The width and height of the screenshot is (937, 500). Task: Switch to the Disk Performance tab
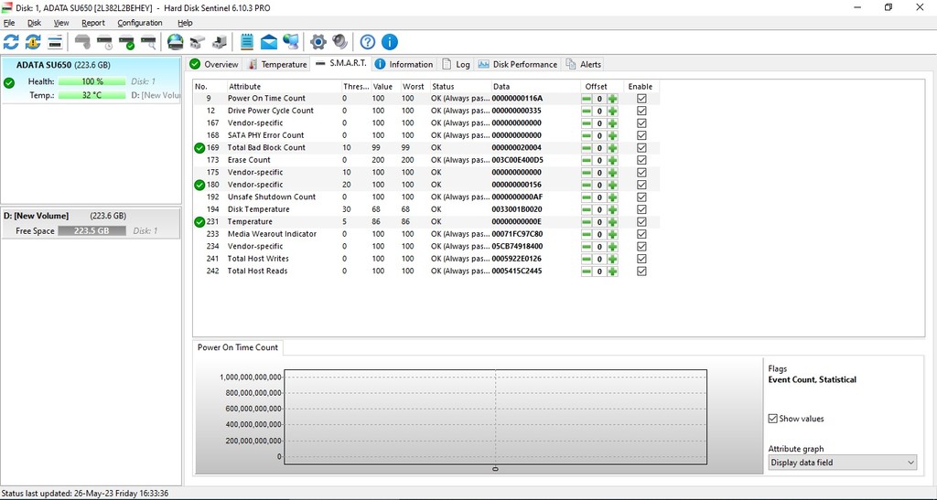tap(518, 64)
